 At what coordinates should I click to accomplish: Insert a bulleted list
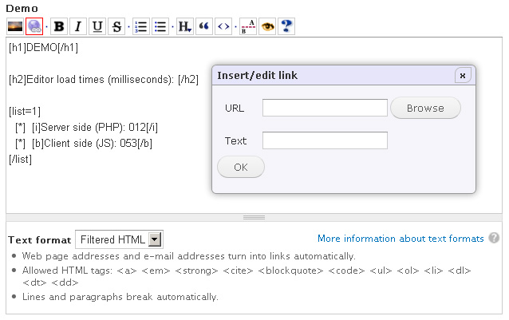(160, 26)
